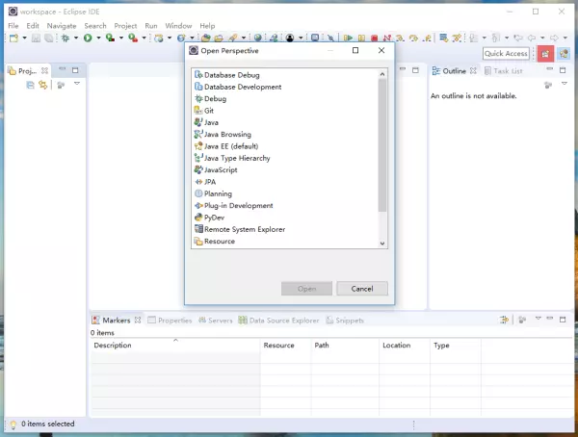
Task: Open the Window menu
Action: coord(178,26)
